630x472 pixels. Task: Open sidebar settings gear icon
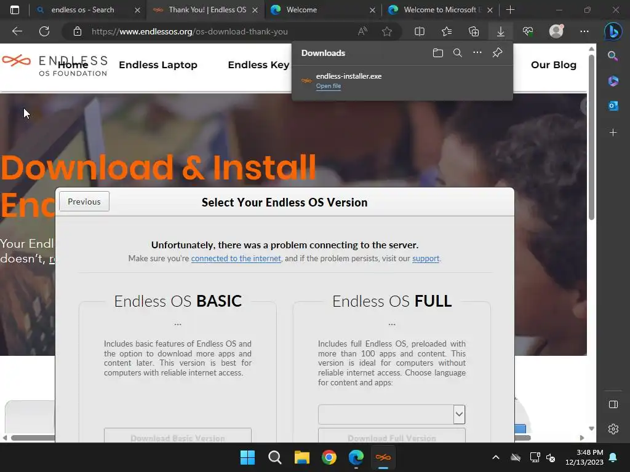pyautogui.click(x=613, y=429)
